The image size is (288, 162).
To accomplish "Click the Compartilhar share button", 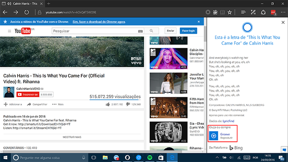I will tap(37, 104).
